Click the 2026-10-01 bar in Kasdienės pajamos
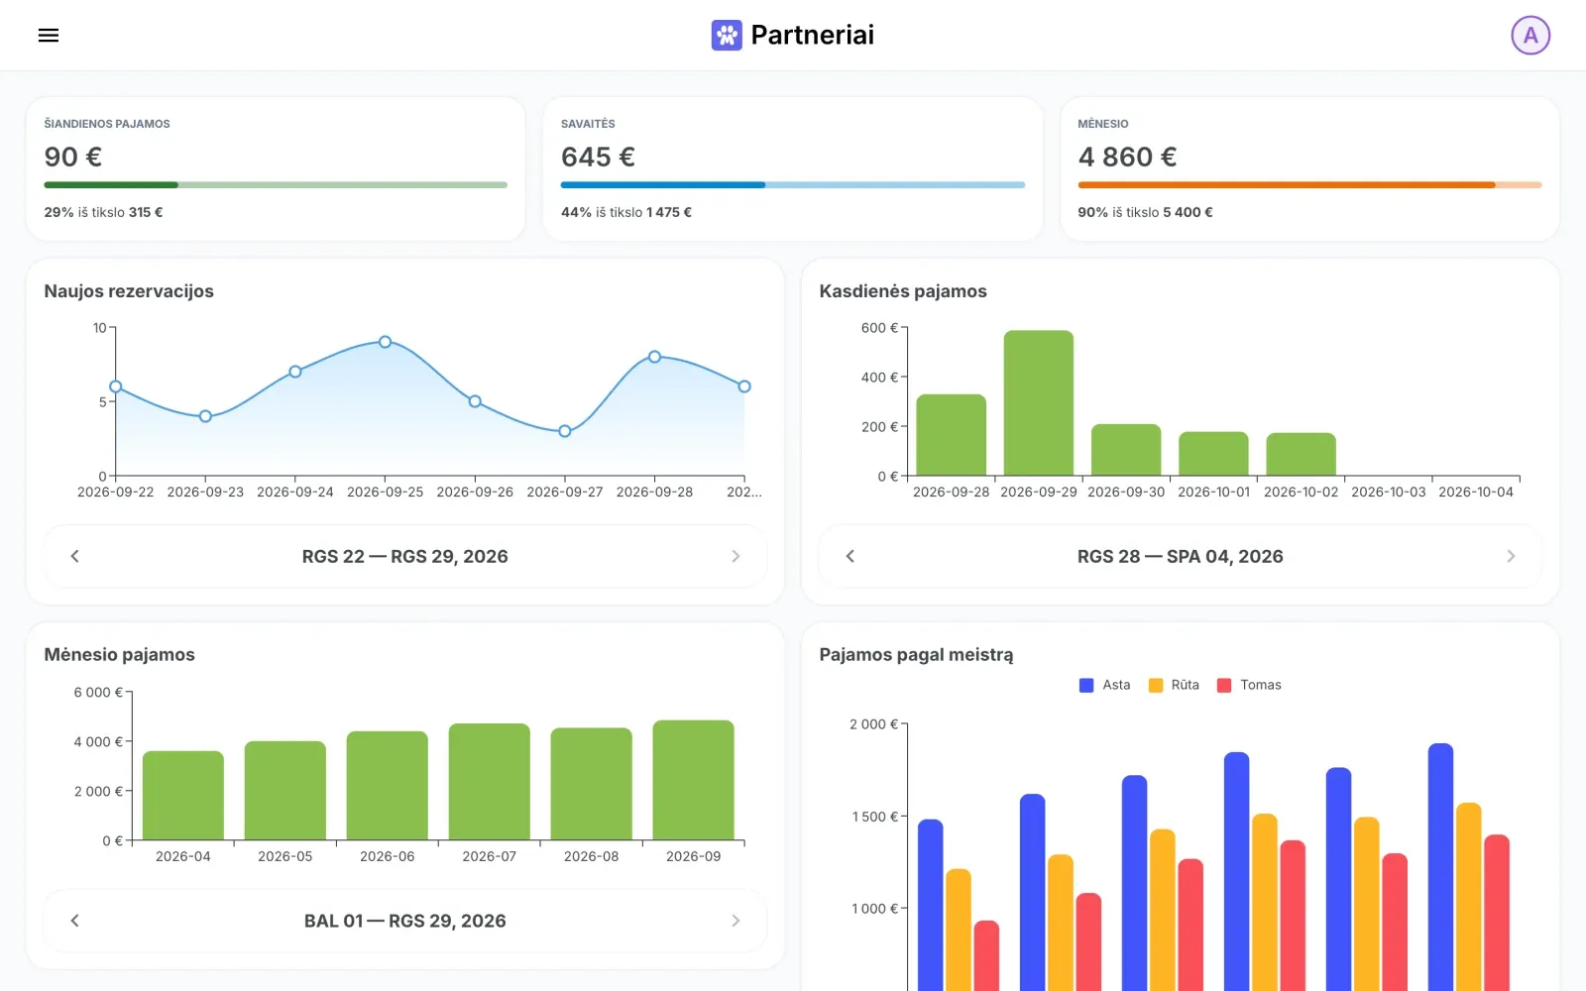 click(1213, 454)
